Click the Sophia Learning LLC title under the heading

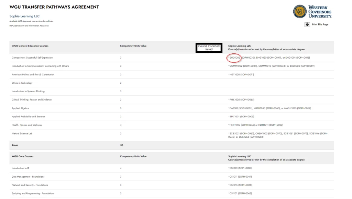click(x=24, y=16)
